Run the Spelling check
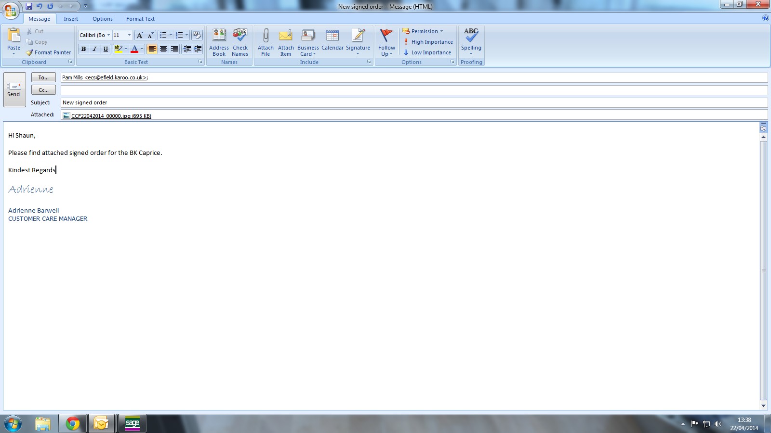Viewport: 771px width, 433px height. click(x=471, y=36)
